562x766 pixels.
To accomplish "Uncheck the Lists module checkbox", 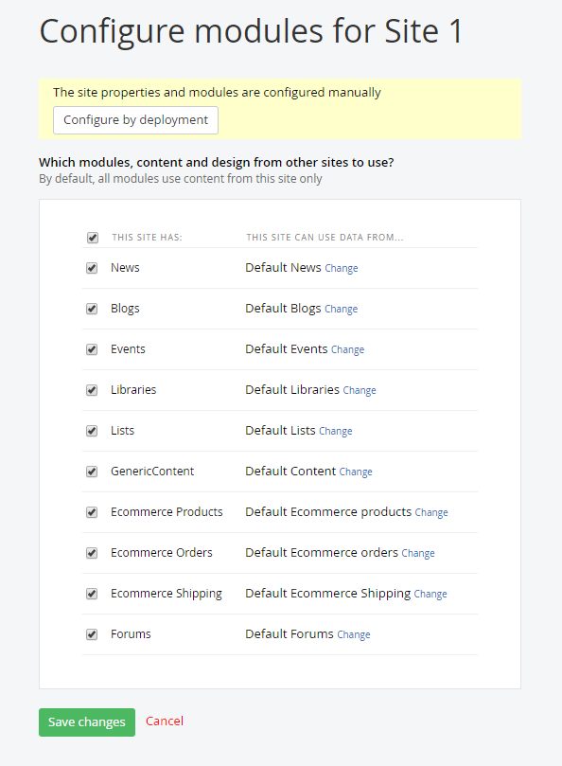I will pyautogui.click(x=92, y=431).
